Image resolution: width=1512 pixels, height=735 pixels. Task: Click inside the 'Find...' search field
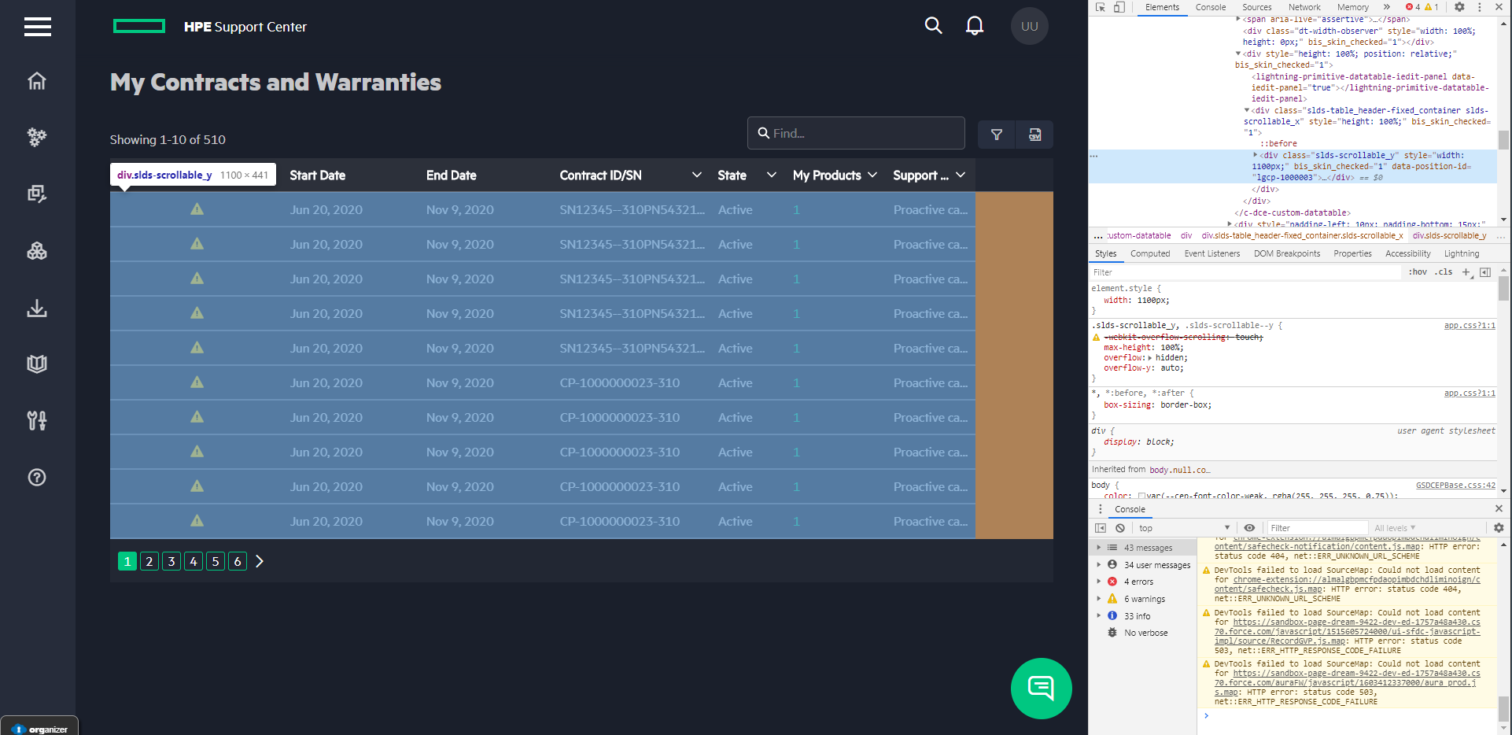[x=855, y=133]
